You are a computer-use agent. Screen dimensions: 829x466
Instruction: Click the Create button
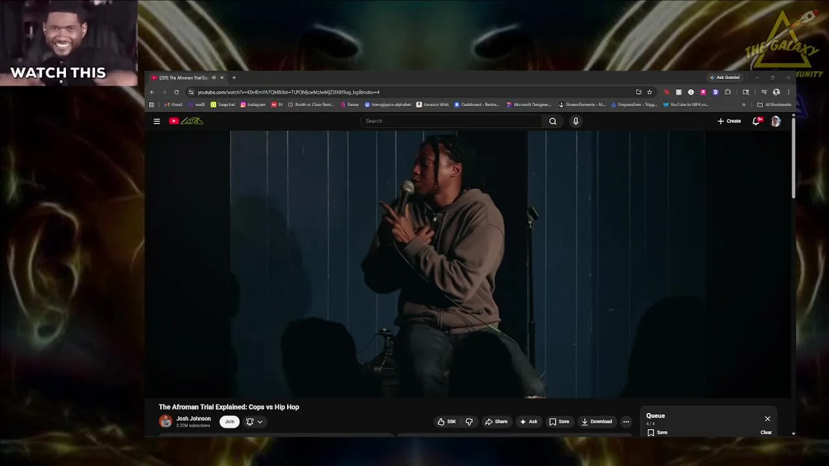click(x=729, y=121)
